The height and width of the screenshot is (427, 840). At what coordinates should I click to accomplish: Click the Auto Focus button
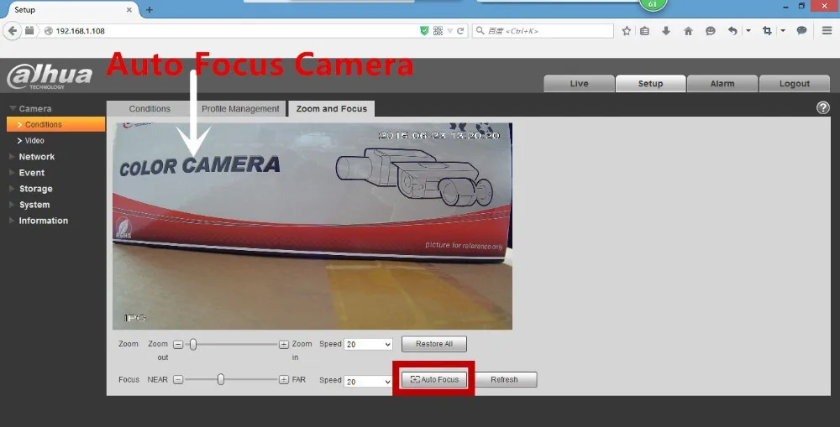pyautogui.click(x=434, y=379)
